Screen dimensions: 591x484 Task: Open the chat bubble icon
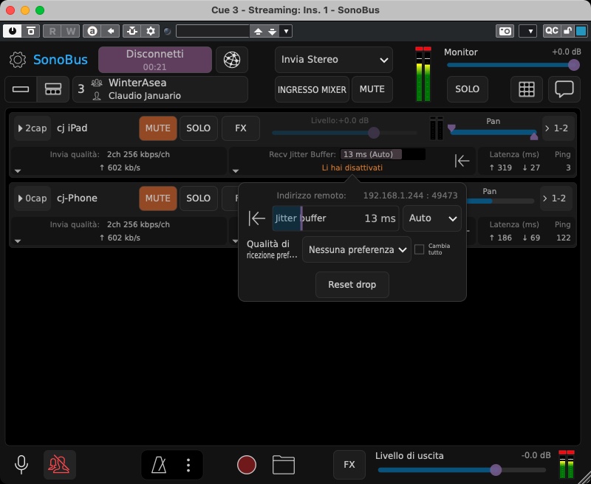coord(564,89)
